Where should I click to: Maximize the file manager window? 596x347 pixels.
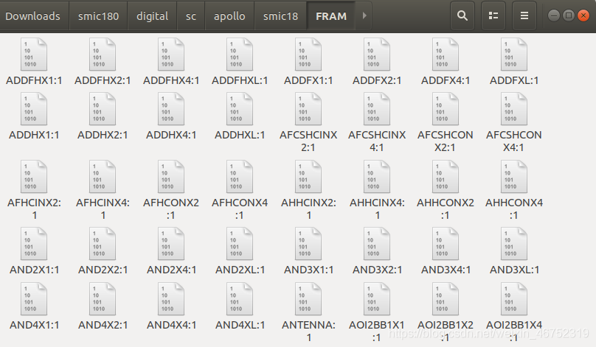pos(568,15)
